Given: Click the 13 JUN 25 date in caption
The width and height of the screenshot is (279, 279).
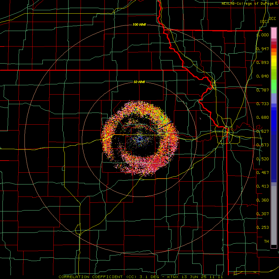Looking at the screenshot, I should 194,277.
